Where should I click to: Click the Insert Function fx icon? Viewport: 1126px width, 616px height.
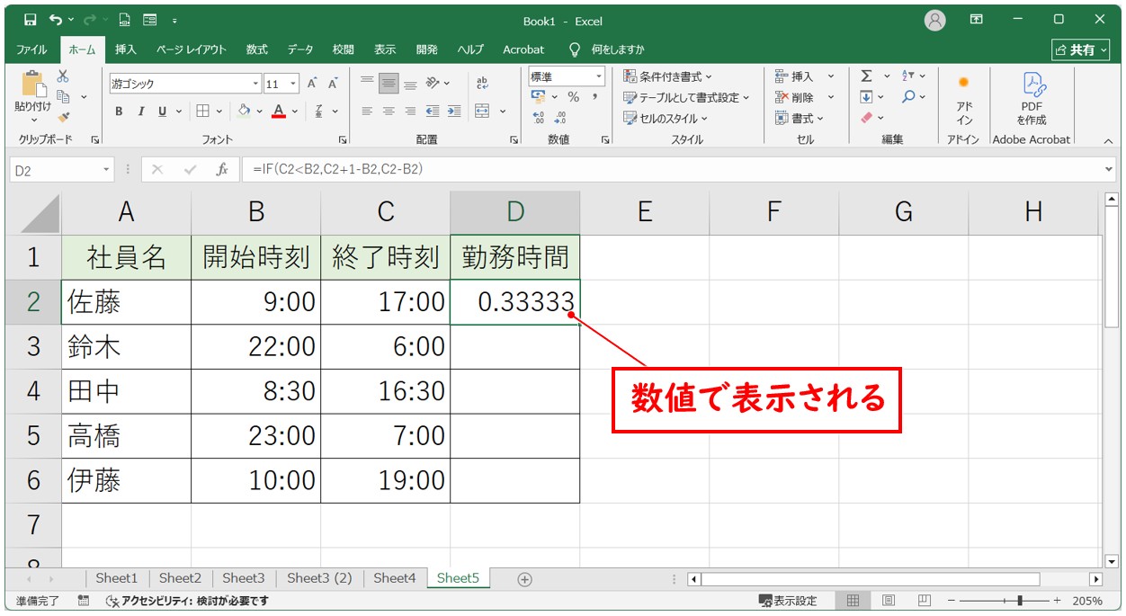(x=221, y=169)
